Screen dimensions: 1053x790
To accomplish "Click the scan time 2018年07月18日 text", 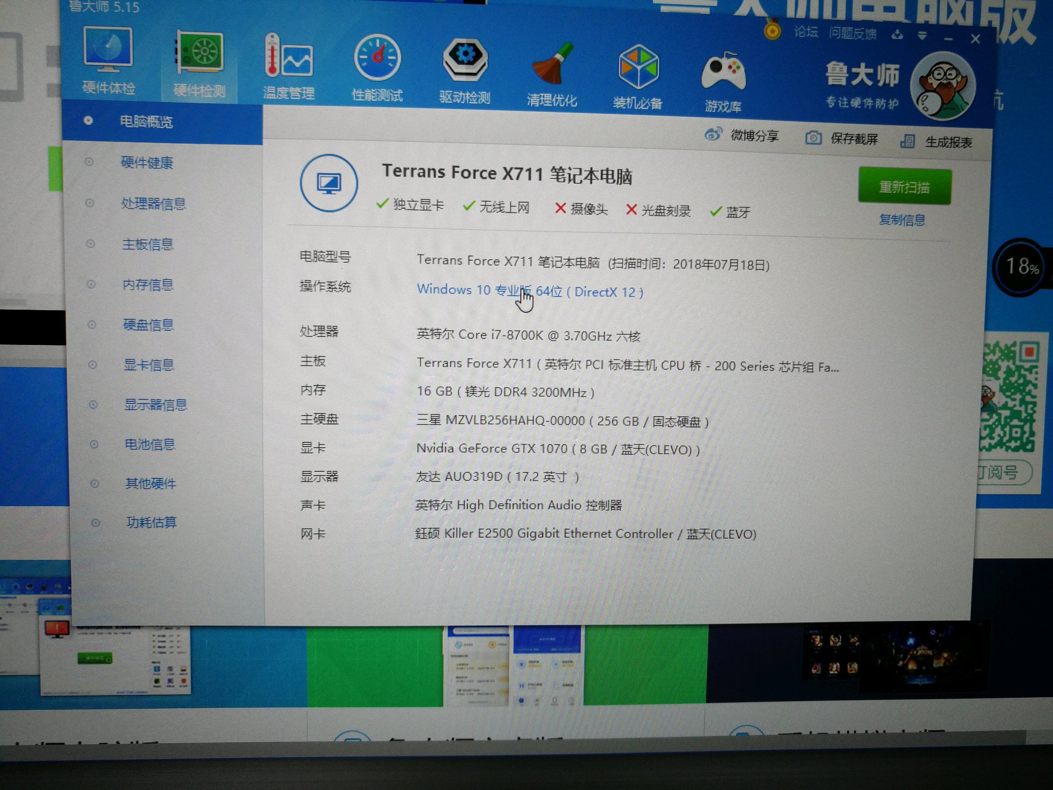I will [689, 264].
